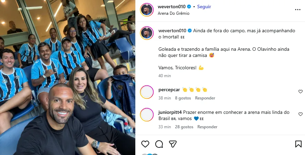Open the juniorpitt4 username link
305x155 pixels.
coord(170,112)
